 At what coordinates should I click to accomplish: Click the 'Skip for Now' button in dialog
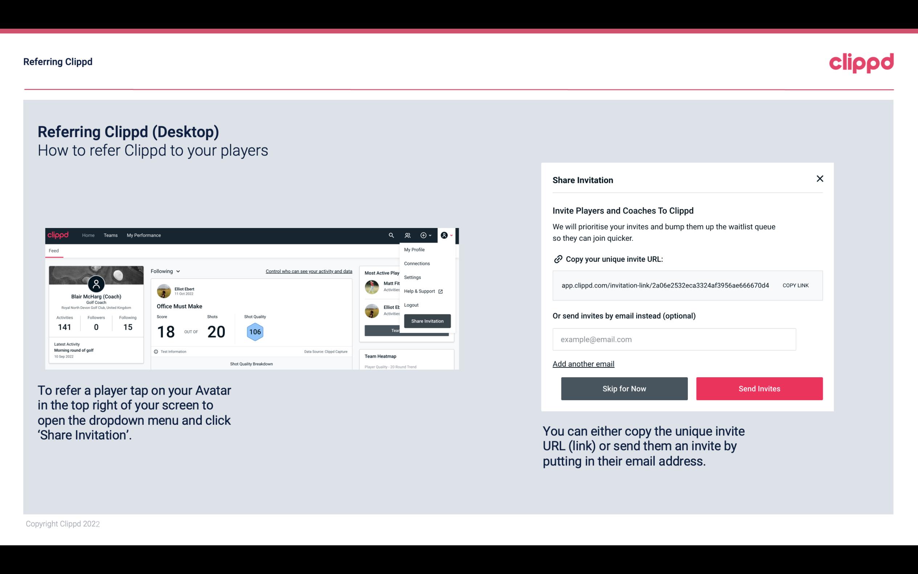[x=624, y=389]
